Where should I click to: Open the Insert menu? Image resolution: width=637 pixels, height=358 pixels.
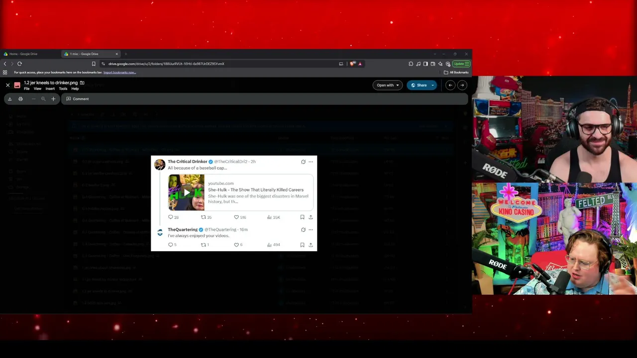50,89
